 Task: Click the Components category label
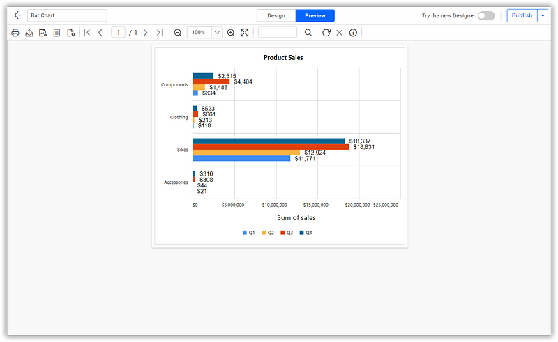point(174,84)
